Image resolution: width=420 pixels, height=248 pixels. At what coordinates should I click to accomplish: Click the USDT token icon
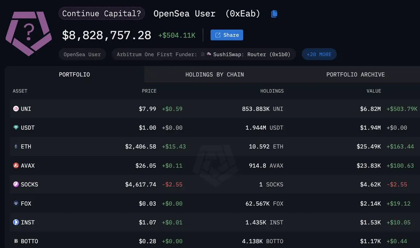pyautogui.click(x=16, y=128)
